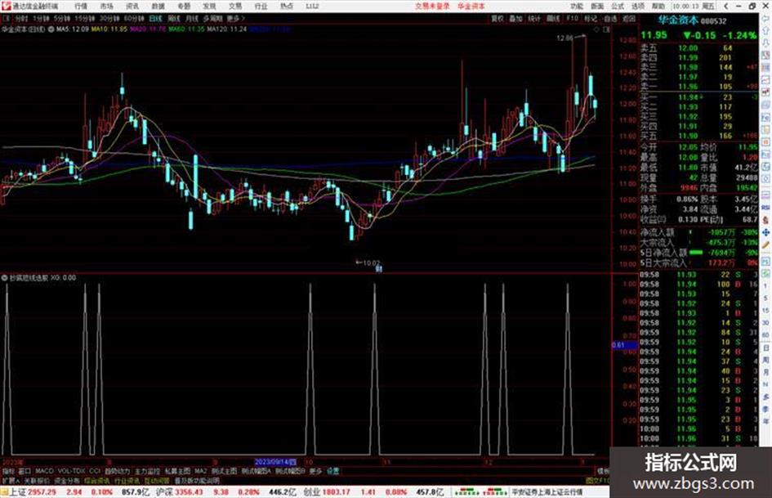Select the MA2 indicator tab
Viewport: 772px width, 498px height.
[200, 471]
